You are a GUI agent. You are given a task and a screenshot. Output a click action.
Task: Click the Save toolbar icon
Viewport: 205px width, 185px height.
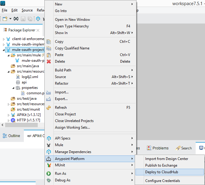click(x=23, y=19)
